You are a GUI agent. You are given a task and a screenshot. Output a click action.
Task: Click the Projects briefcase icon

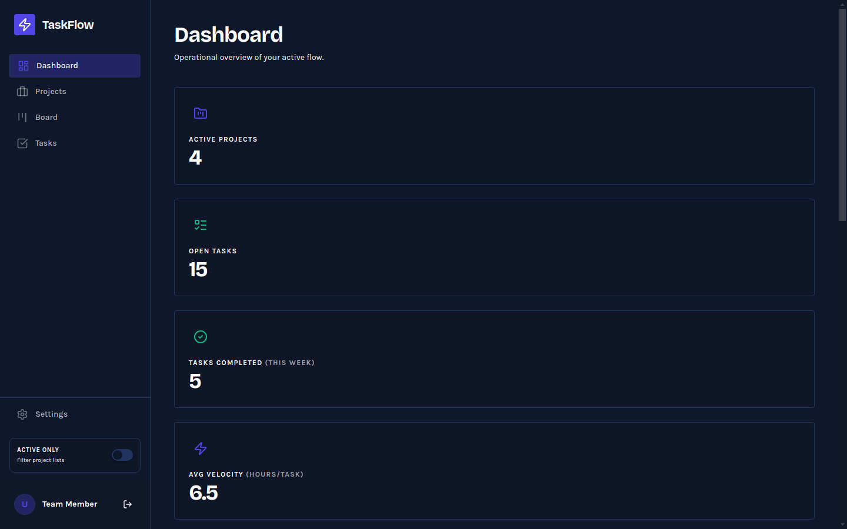point(22,92)
